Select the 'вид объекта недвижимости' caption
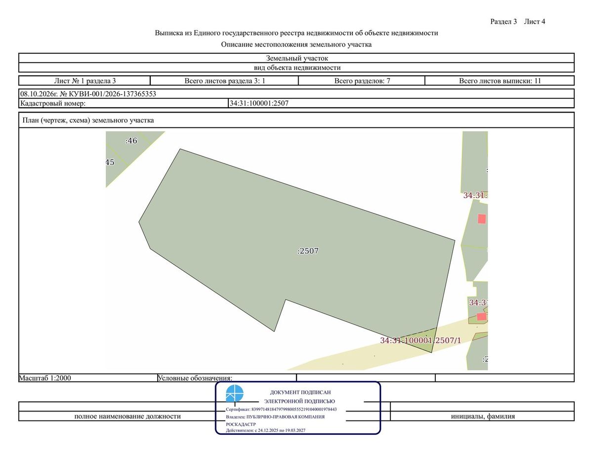The width and height of the screenshot is (593, 458). [x=296, y=68]
